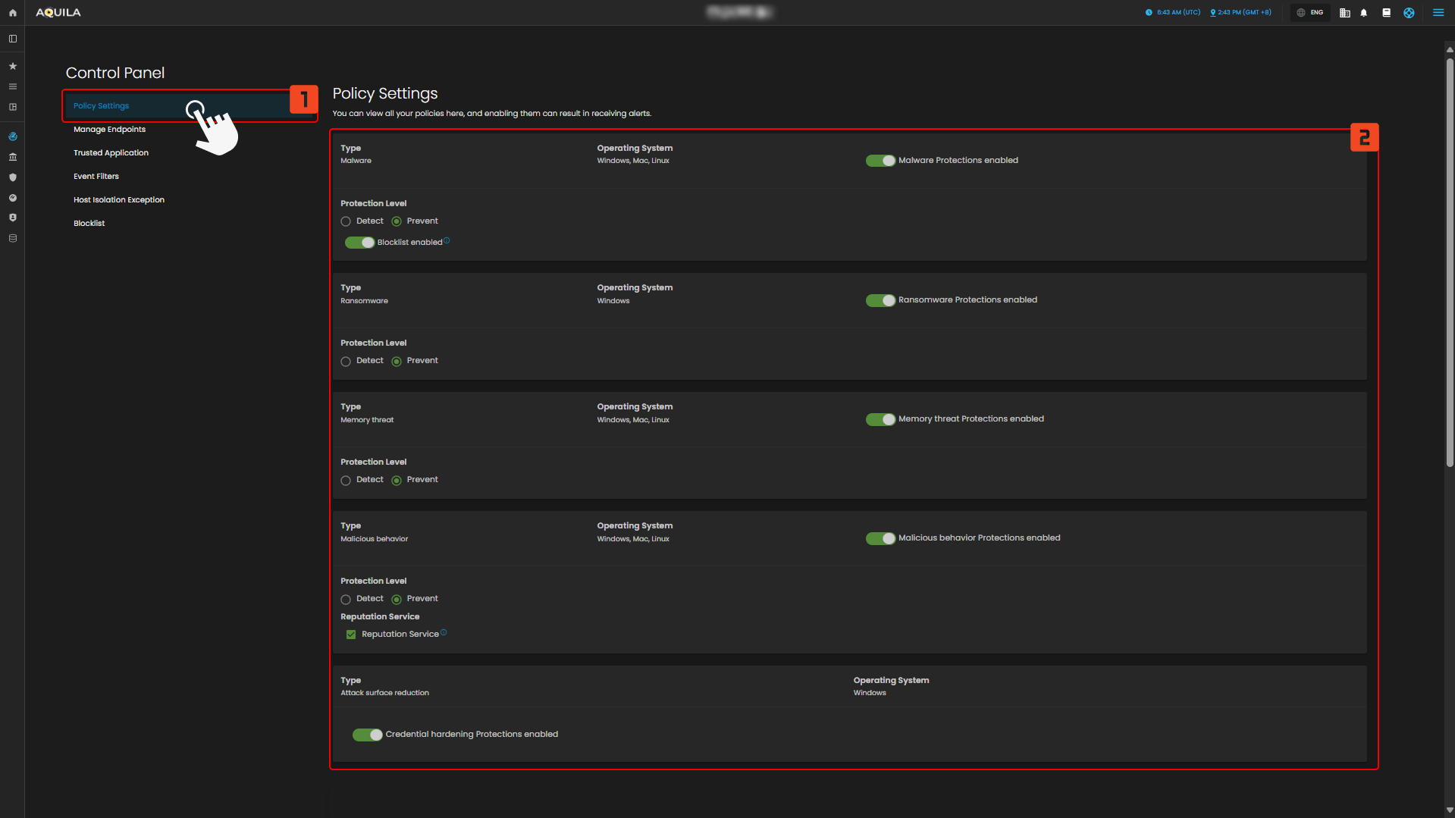Open the documentation book icon
The height and width of the screenshot is (818, 1455).
click(x=1386, y=13)
